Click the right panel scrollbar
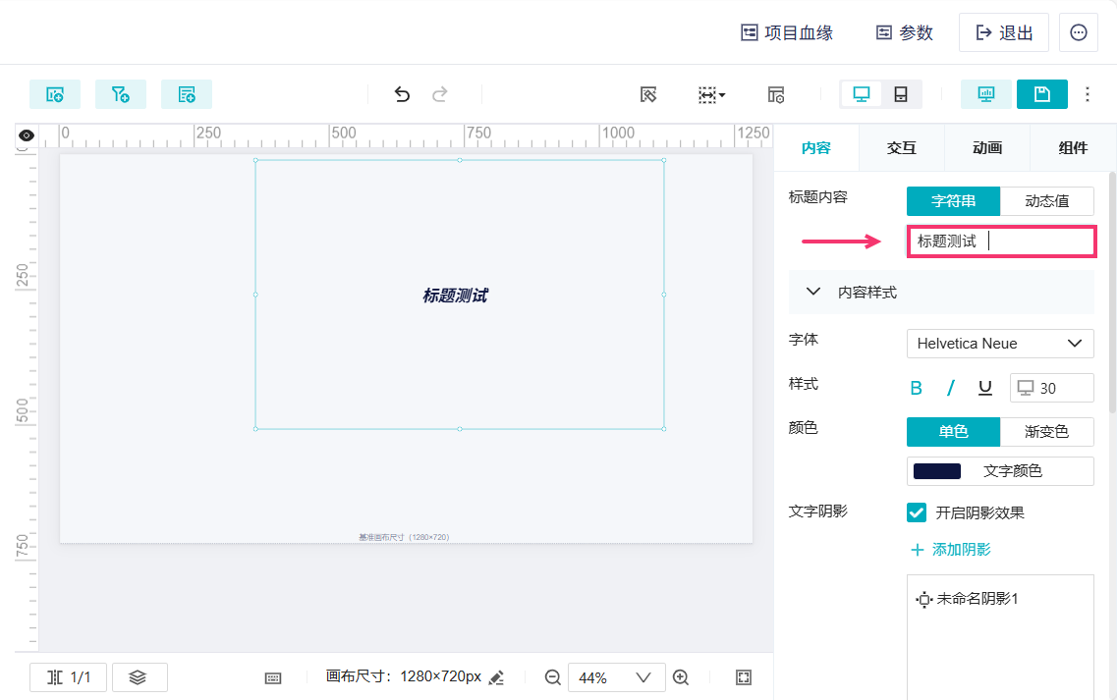 [1113, 292]
